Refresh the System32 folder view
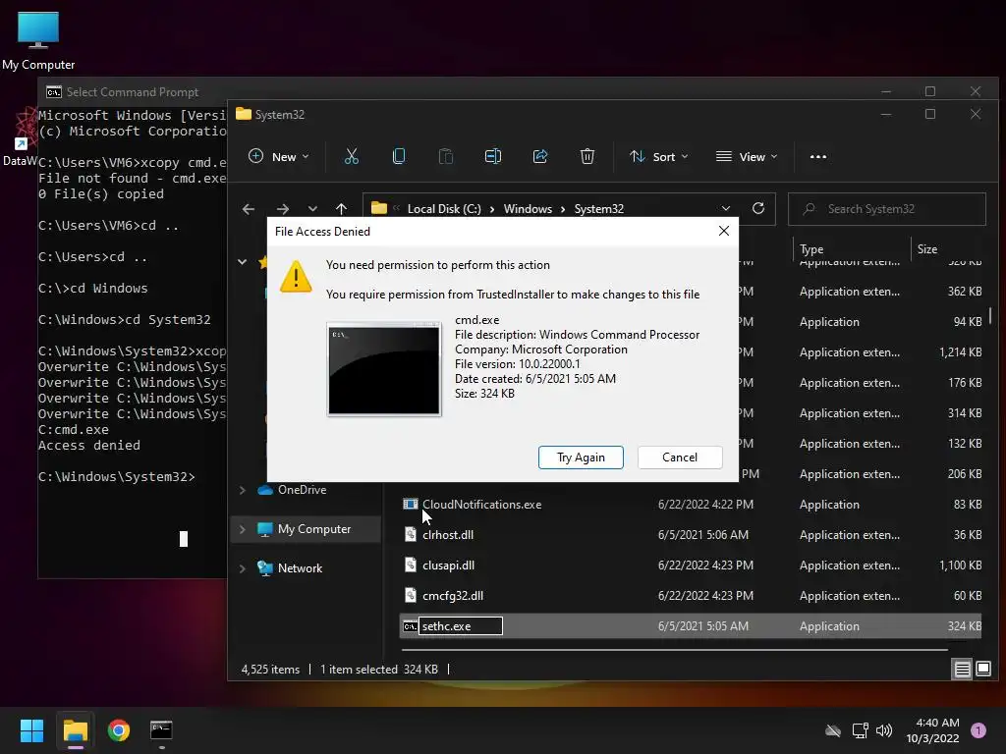This screenshot has height=754, width=1006. coord(758,208)
